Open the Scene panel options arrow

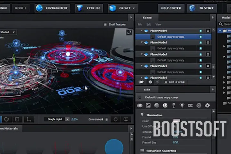pyautogui.click(x=213, y=18)
